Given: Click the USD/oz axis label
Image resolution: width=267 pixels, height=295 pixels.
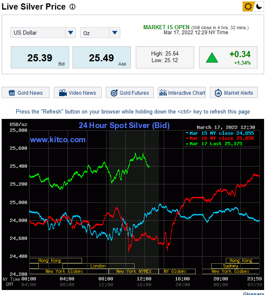Looking at the screenshot, I should click(x=18, y=124).
